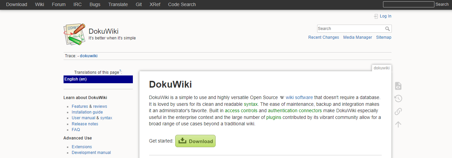Open Forum in the top navigation bar

[x=59, y=4]
